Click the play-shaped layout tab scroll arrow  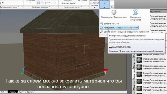coord(4,92)
